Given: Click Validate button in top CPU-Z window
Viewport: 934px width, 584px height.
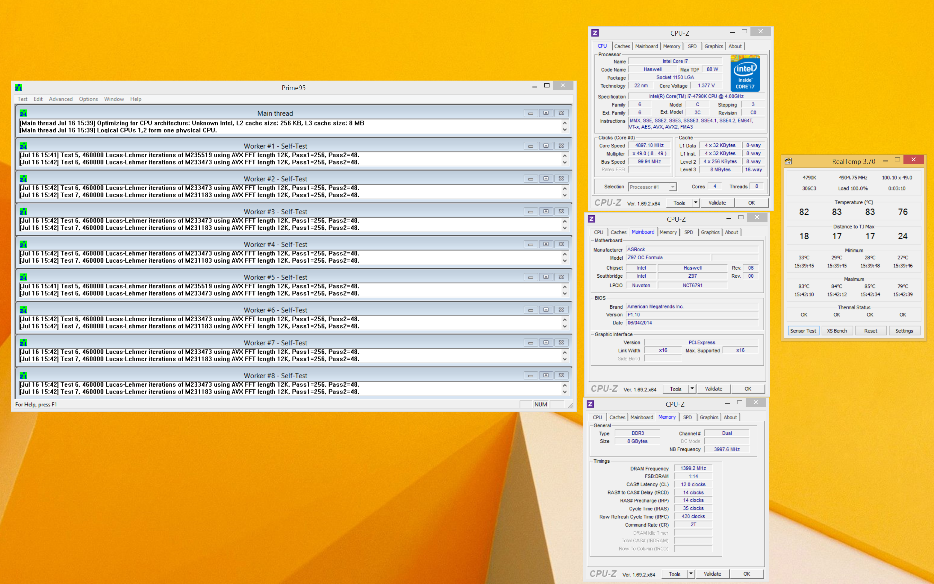Looking at the screenshot, I should 717,203.
